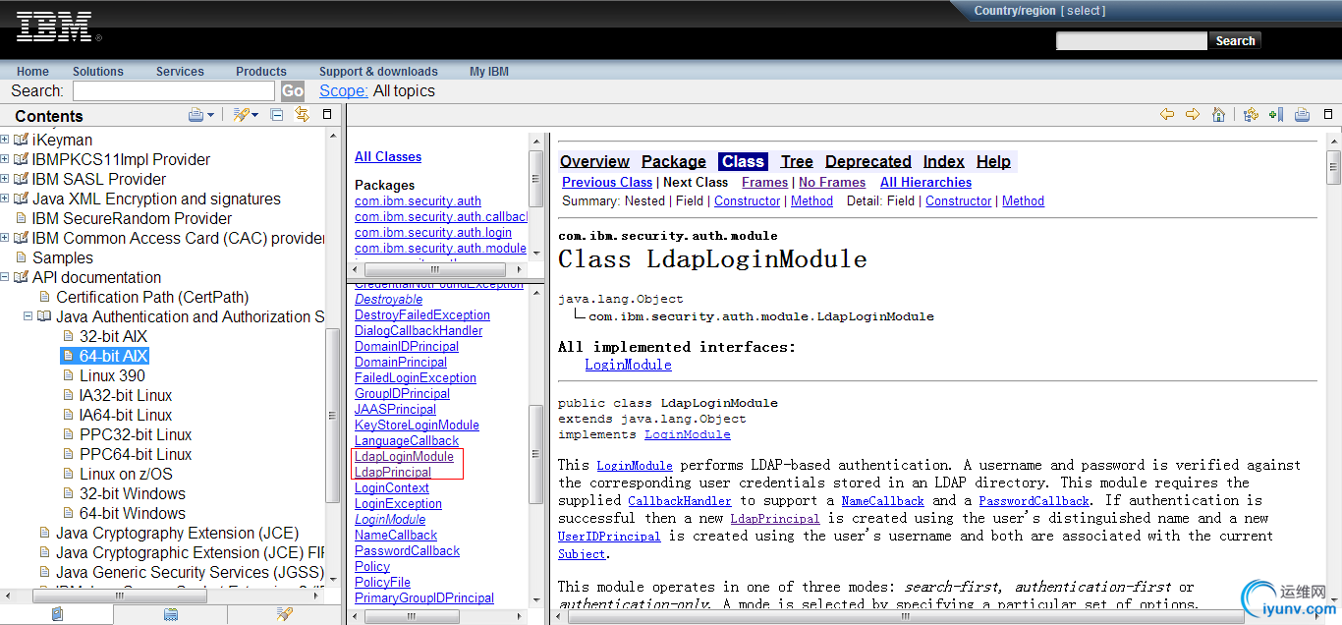
Task: Switch to the Overview javadoc tab
Action: [594, 161]
